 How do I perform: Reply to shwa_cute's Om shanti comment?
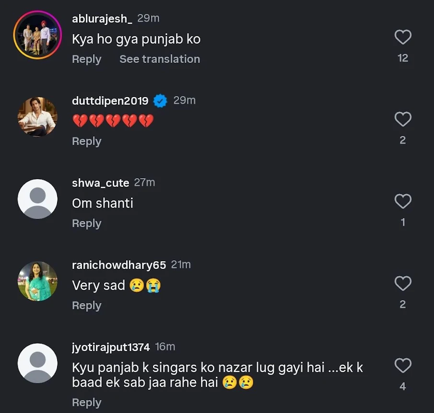click(86, 223)
